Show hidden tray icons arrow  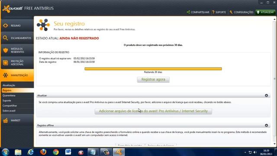(245, 153)
